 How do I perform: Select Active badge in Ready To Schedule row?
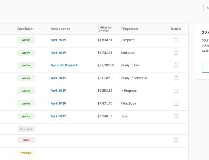[26, 78]
